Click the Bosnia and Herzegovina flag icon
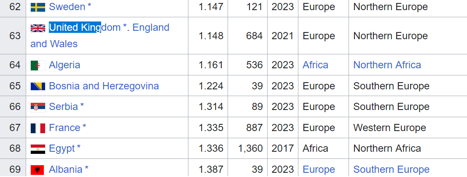The height and width of the screenshot is (177, 467). (38, 86)
